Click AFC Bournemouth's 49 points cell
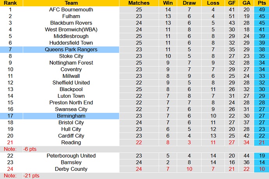269x179 pixels. [x=262, y=9]
